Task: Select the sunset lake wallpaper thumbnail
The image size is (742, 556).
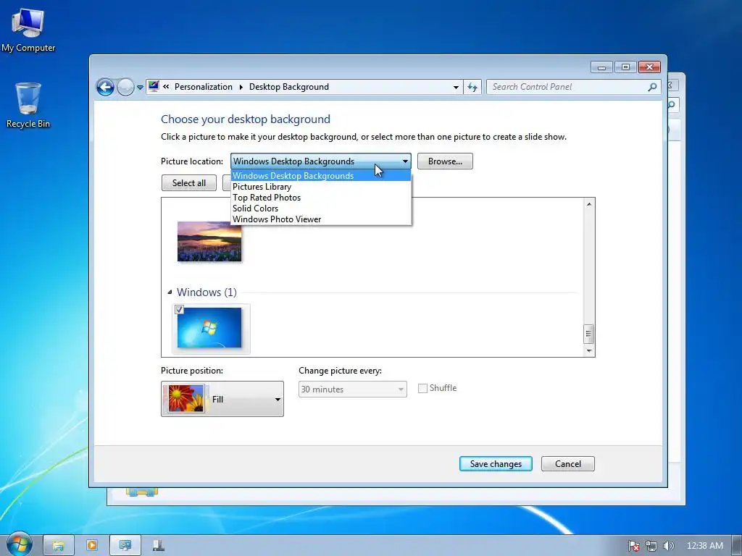Action: click(209, 242)
